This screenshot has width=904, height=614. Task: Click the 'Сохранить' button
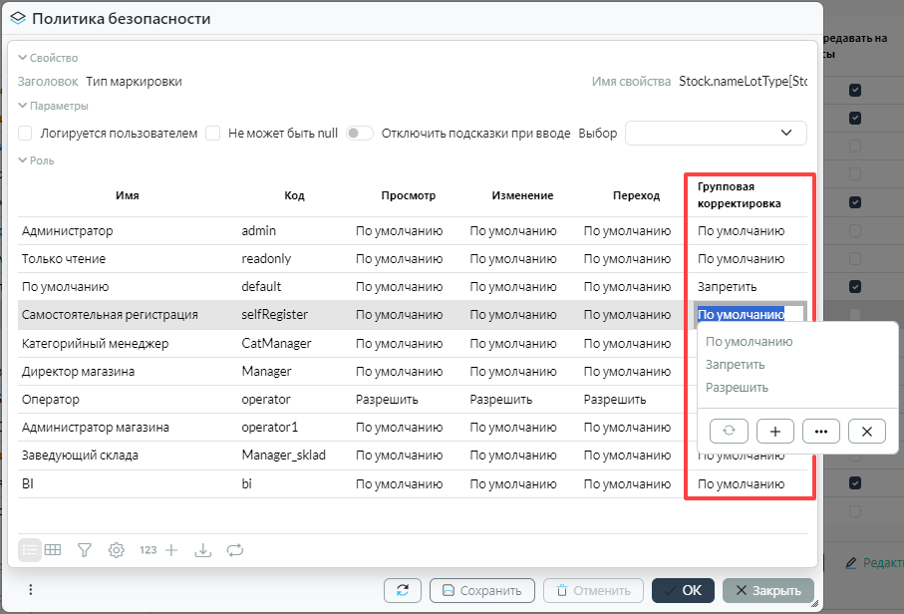pos(482,590)
